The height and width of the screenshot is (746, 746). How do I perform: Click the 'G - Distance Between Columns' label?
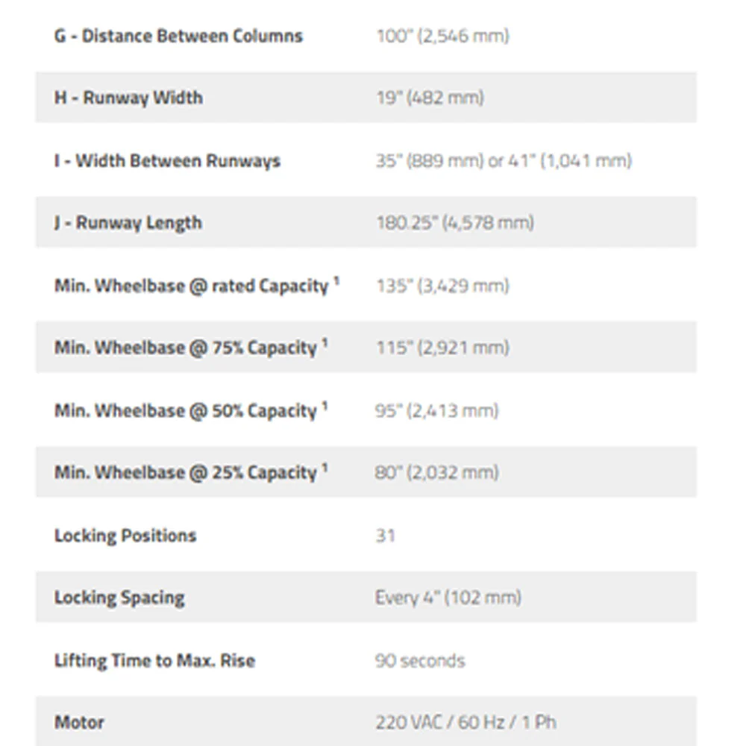click(x=178, y=36)
